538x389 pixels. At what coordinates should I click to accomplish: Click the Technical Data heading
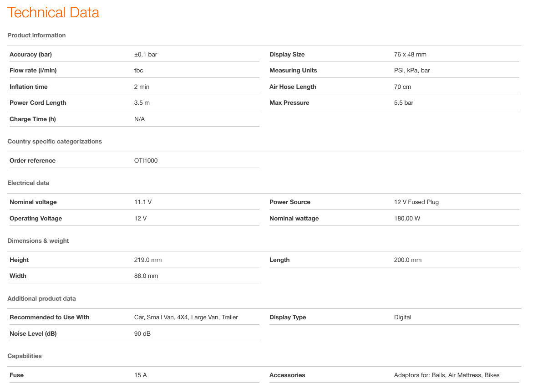(x=53, y=12)
